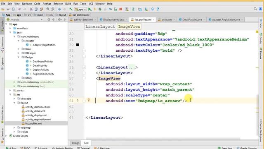Expand the folded LinearLayout on line 36
This screenshot has height=149, width=264.
point(84,67)
